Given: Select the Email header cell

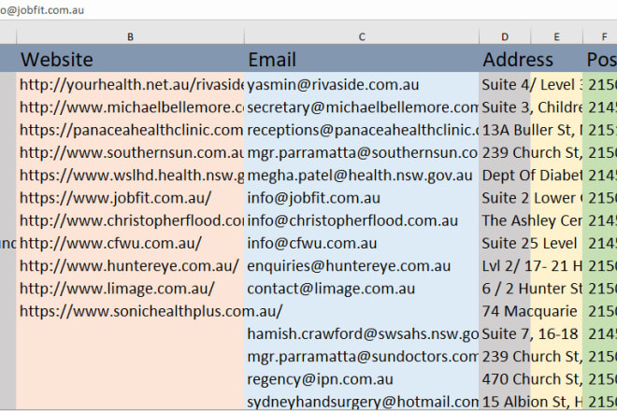Looking at the screenshot, I should (362, 59).
